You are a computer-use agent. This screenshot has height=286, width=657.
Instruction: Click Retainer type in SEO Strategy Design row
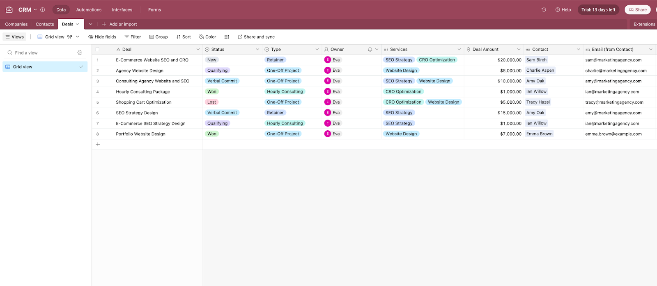click(x=275, y=113)
